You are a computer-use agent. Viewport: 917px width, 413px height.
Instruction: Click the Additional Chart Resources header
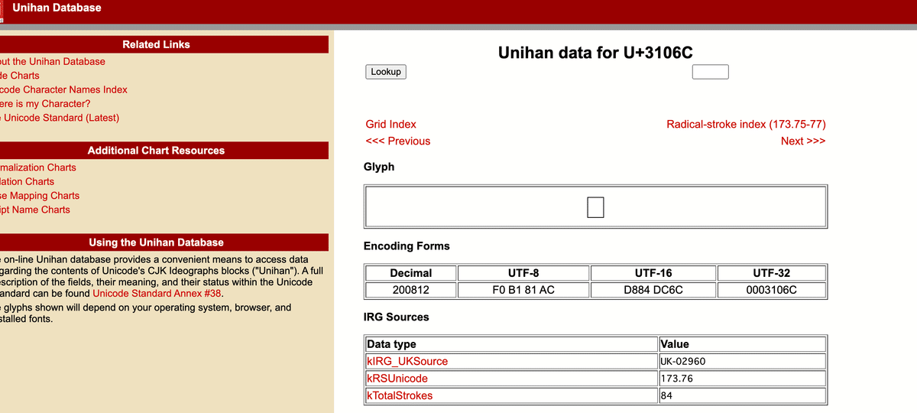click(x=157, y=151)
